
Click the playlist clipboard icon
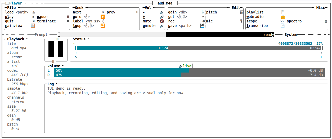282,12
